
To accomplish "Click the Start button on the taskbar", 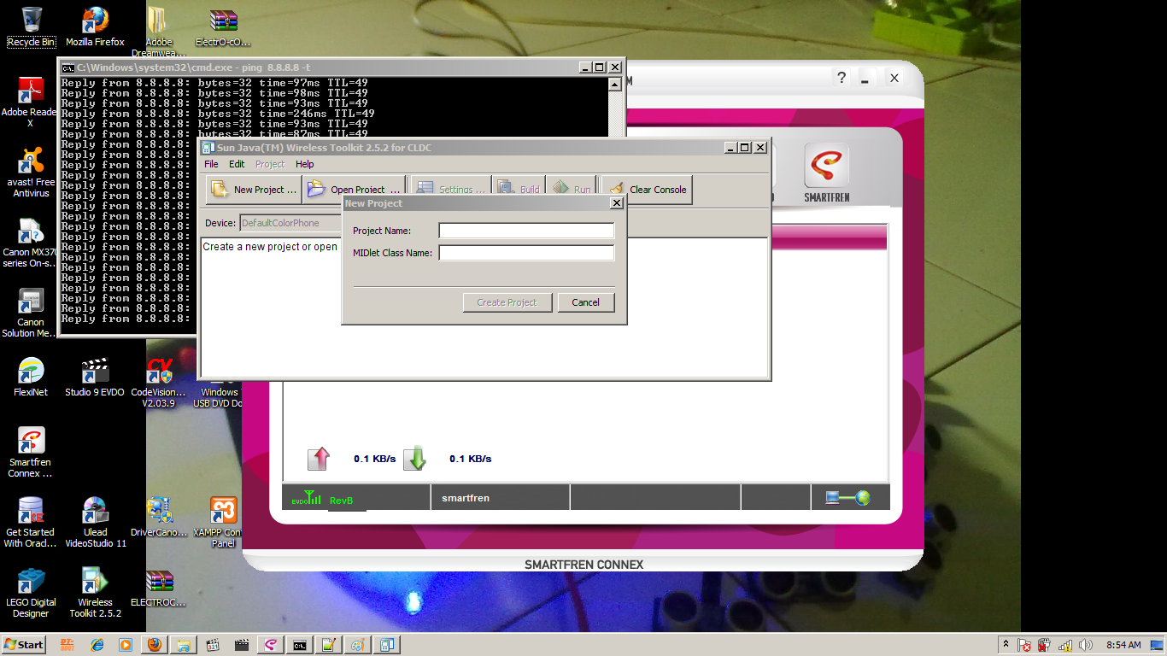I will (24, 644).
